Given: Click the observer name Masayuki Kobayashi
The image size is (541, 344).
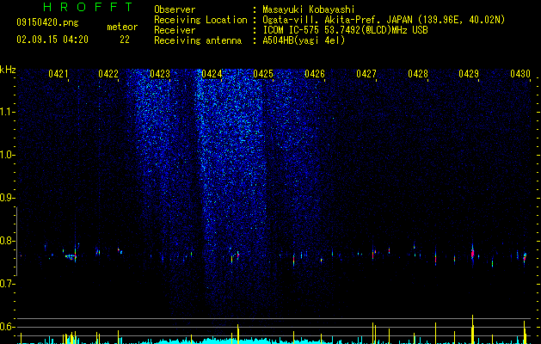Looking at the screenshot, I should [309, 9].
